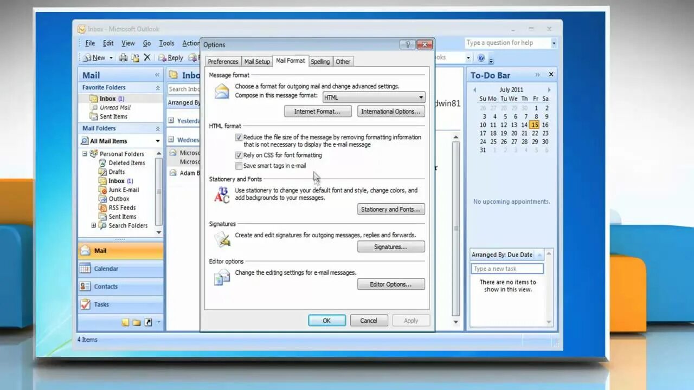Click the Signatures... button
This screenshot has height=390, width=694.
pos(391,247)
